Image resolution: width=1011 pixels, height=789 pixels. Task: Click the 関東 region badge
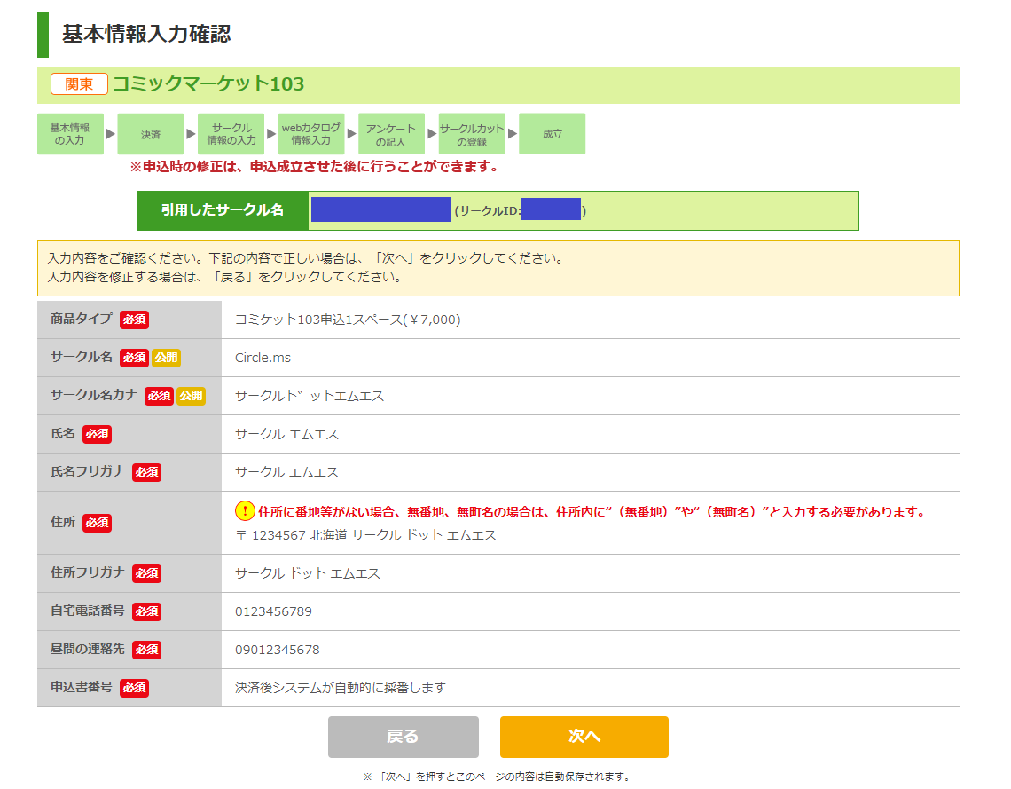point(79,84)
